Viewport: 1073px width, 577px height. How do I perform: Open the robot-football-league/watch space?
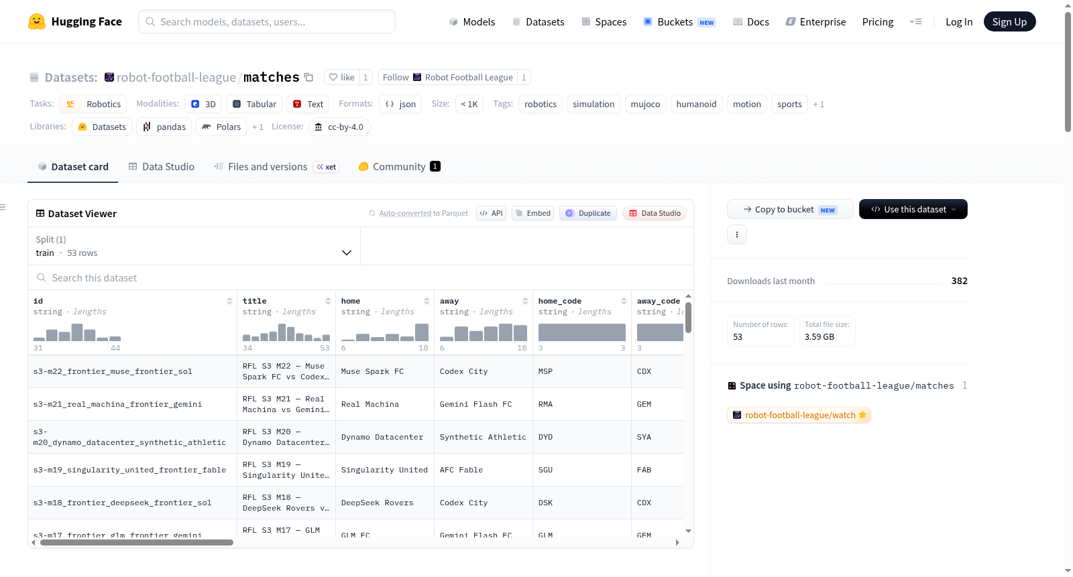[799, 415]
